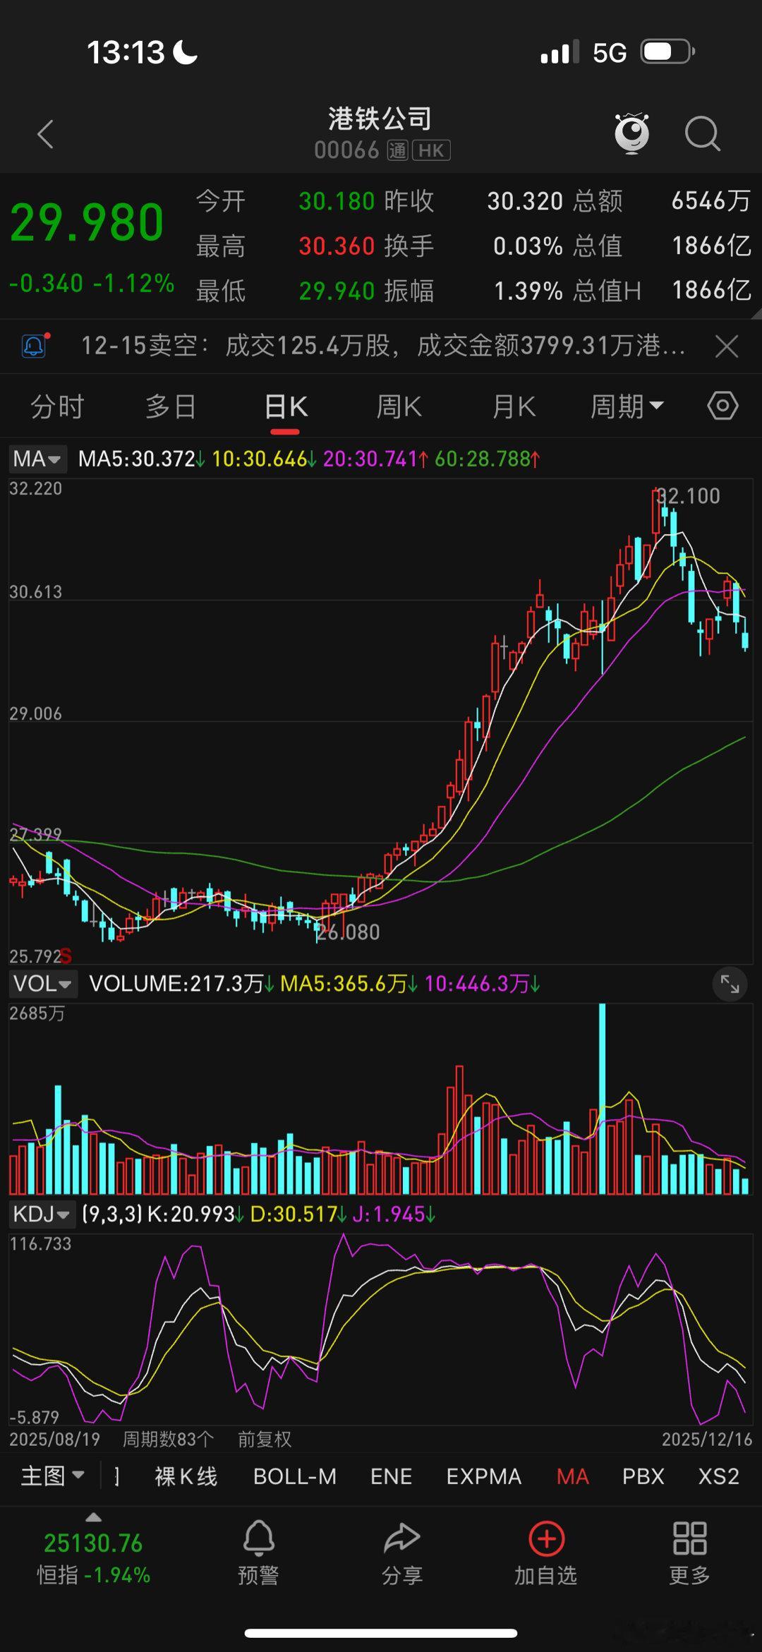Select the 裸K线 indicator

186,1476
